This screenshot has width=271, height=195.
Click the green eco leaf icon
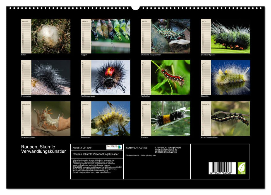coord(241,168)
